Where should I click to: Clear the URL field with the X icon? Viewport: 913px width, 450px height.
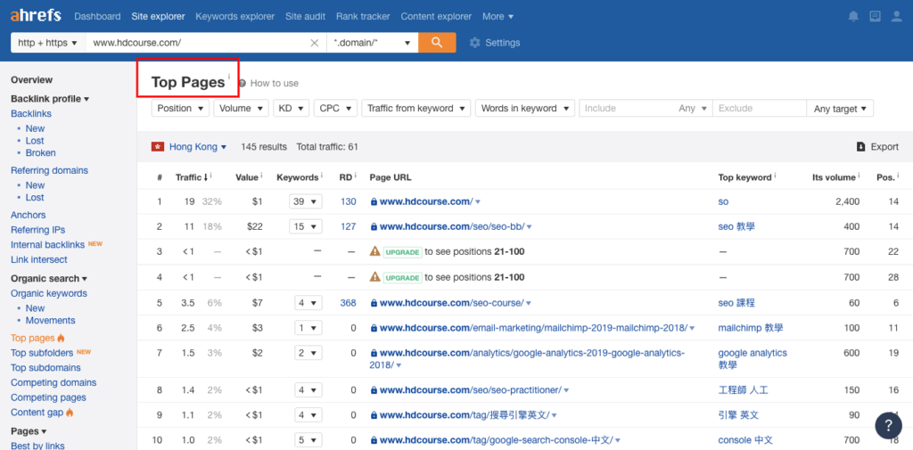315,43
